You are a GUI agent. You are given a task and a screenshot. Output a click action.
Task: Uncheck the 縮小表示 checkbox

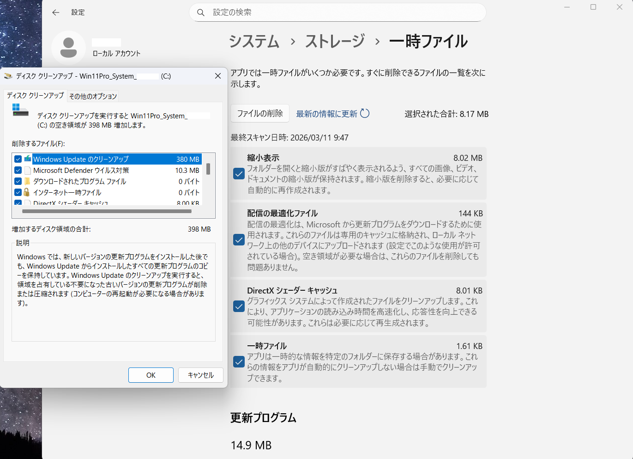[239, 174]
